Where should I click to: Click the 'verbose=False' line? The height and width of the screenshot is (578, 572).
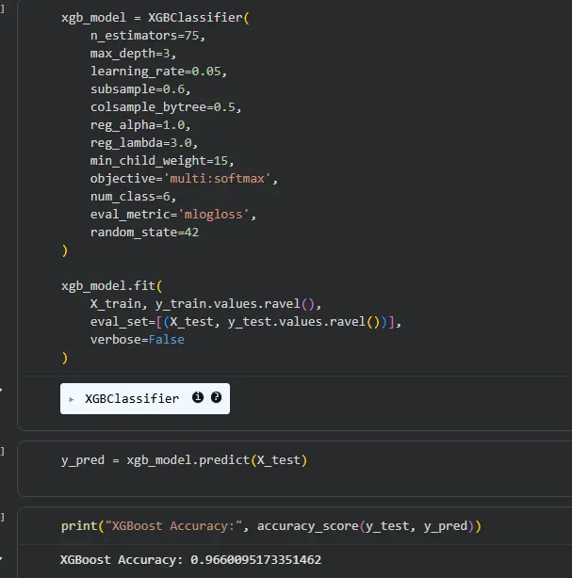click(x=138, y=340)
